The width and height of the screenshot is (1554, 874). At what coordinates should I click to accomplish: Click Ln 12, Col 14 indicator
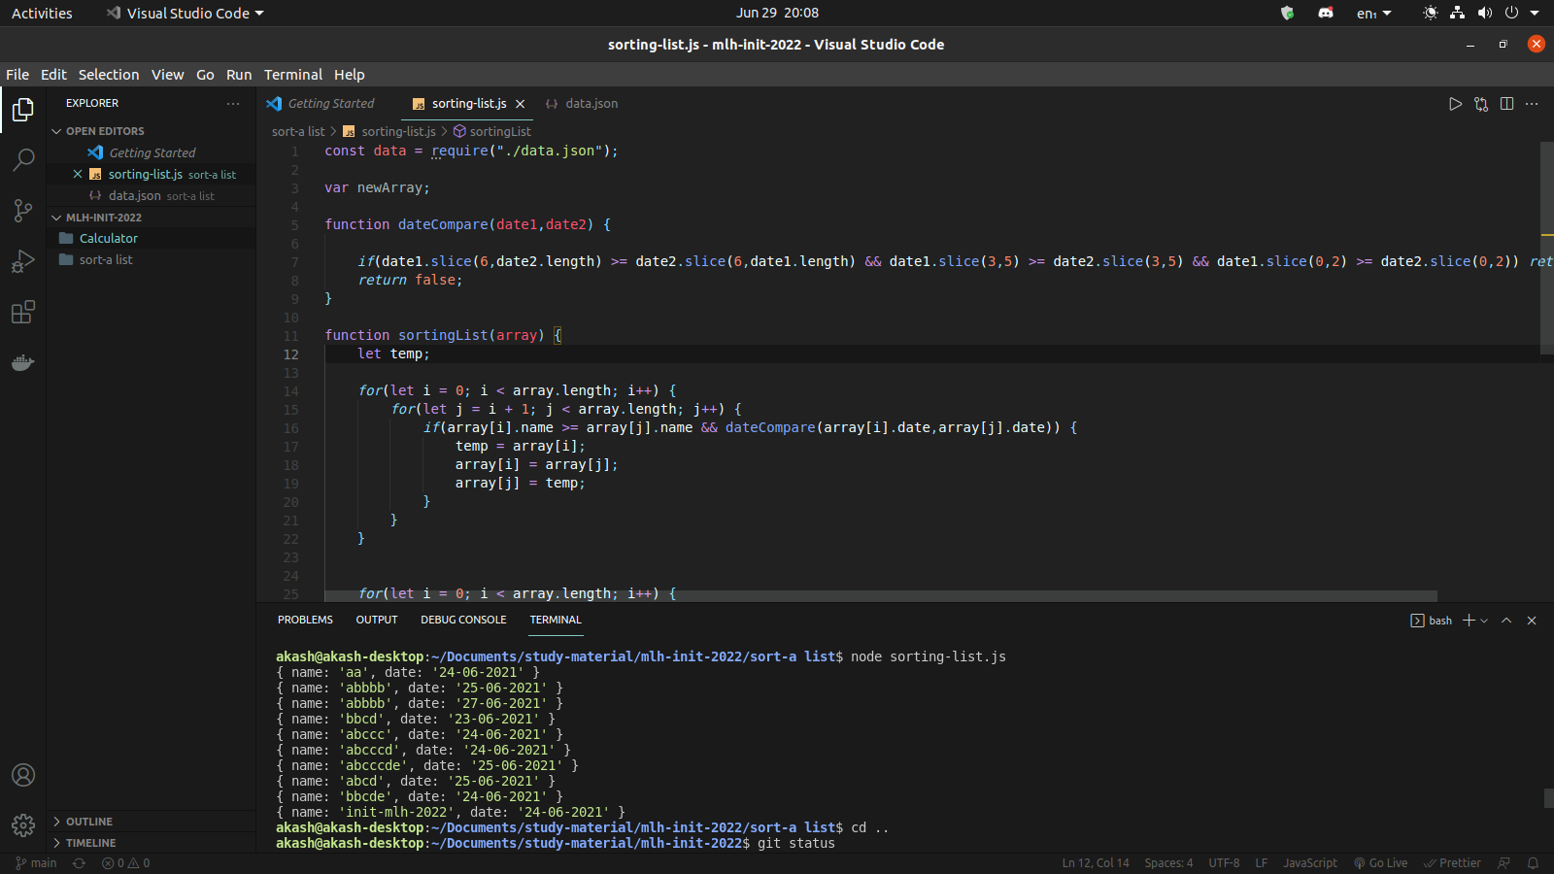click(1096, 863)
